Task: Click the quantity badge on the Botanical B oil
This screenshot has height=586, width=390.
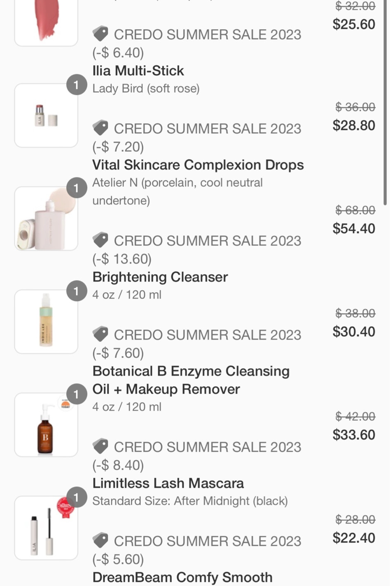Action: [76, 395]
